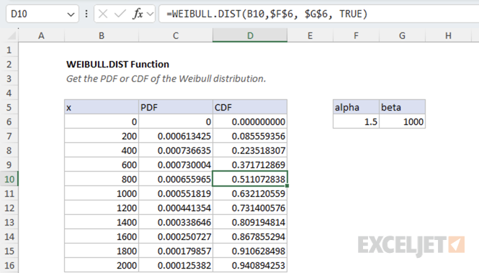Click the italic subtitle about Weibull distribution
The height and width of the screenshot is (273, 479).
[x=166, y=78]
